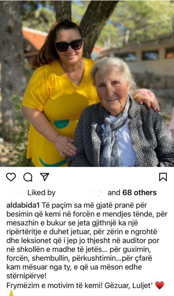This screenshot has height=296, width=174.
Task: Click the sunglasses on the standing woman
Action: pos(69,45)
